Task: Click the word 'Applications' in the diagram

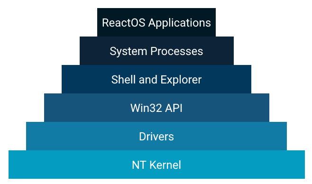Action: [180, 23]
